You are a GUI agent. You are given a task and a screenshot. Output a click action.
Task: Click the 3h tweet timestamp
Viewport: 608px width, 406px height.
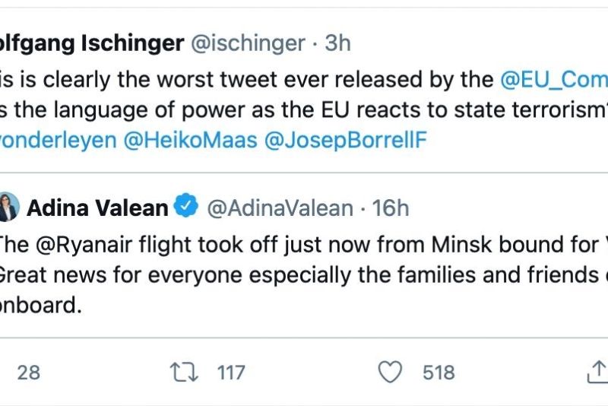coord(337,43)
